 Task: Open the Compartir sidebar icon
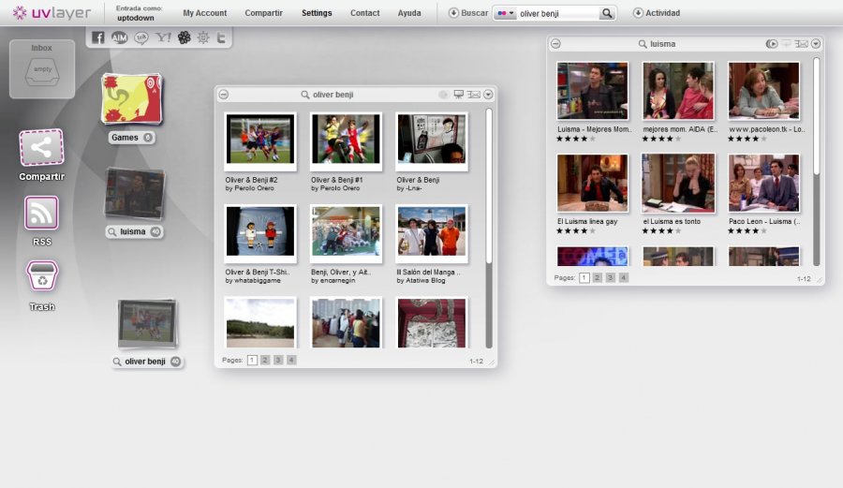click(41, 148)
